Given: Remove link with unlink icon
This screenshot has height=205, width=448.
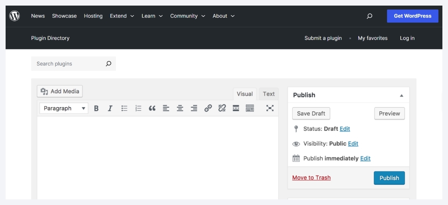Looking at the screenshot, I should point(222,108).
